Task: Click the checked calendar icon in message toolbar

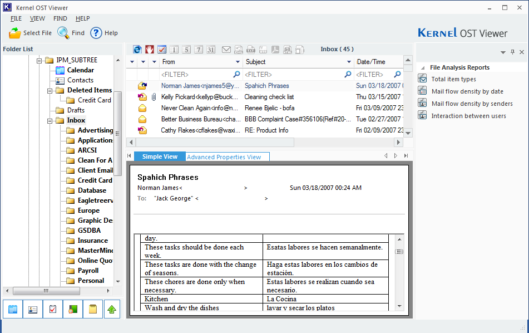Action: pyautogui.click(x=162, y=50)
